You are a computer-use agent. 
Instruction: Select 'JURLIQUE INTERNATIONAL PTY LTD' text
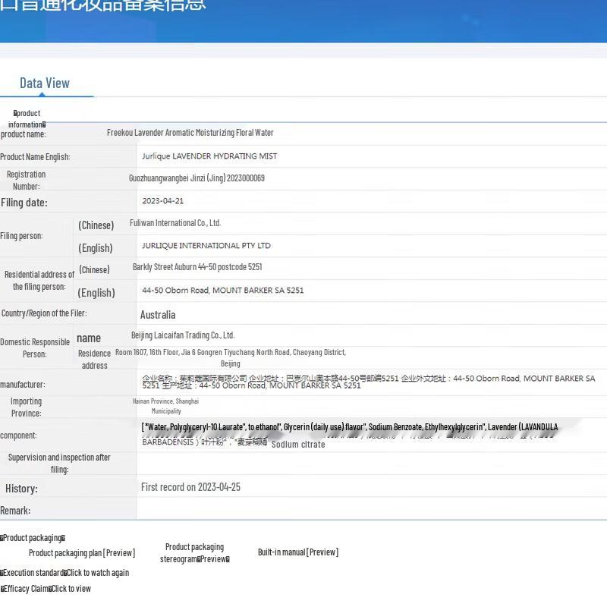(206, 245)
